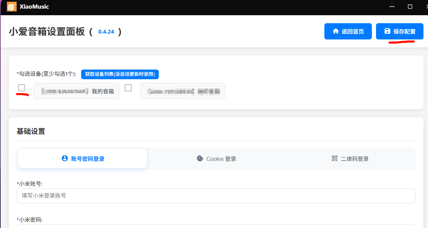Check the second device's checkbox
The height and width of the screenshot is (228, 428).
point(128,88)
